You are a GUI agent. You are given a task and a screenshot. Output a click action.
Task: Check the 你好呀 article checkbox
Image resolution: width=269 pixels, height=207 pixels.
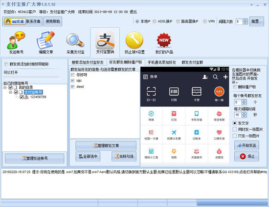tap(72, 75)
